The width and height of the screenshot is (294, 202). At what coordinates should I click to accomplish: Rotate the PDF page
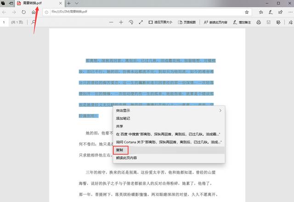[x=131, y=22]
